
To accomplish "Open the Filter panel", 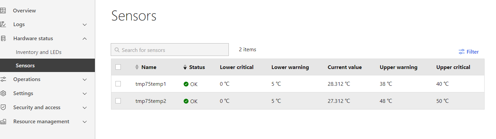I will (469, 52).
